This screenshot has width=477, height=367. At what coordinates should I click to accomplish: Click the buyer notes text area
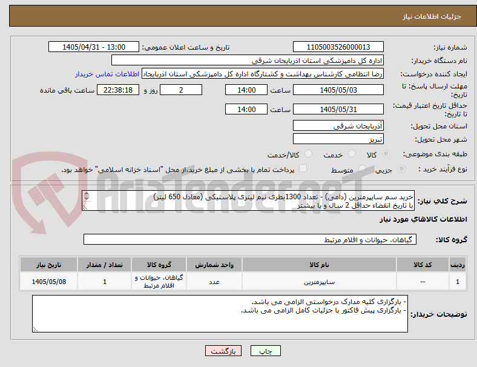tap(220, 314)
